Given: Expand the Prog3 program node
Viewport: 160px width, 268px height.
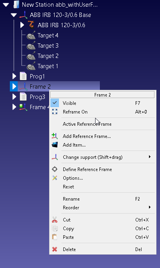Looking at the screenshot, I should point(14,97).
